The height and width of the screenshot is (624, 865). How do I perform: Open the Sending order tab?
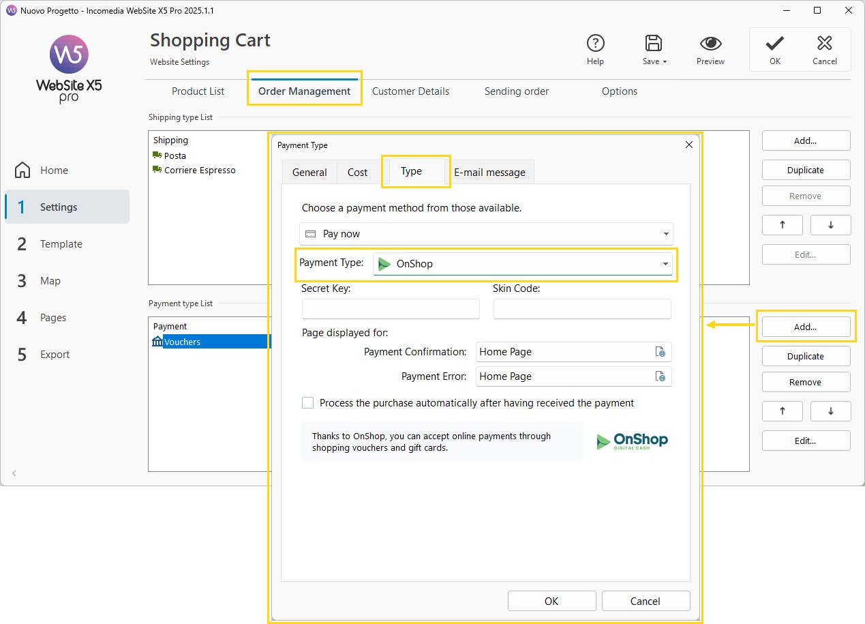(517, 91)
